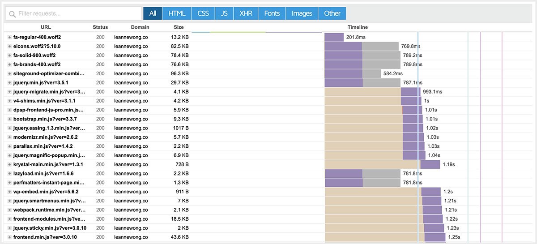Image resolution: width=537 pixels, height=244 pixels.
Task: Click the Filter requests search field
Action: pos(74,13)
